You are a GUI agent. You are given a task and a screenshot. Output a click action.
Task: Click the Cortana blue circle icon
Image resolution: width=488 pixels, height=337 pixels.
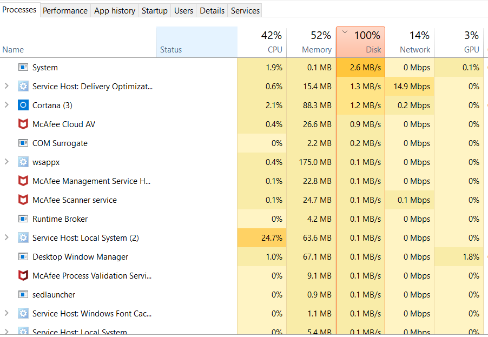(x=23, y=105)
